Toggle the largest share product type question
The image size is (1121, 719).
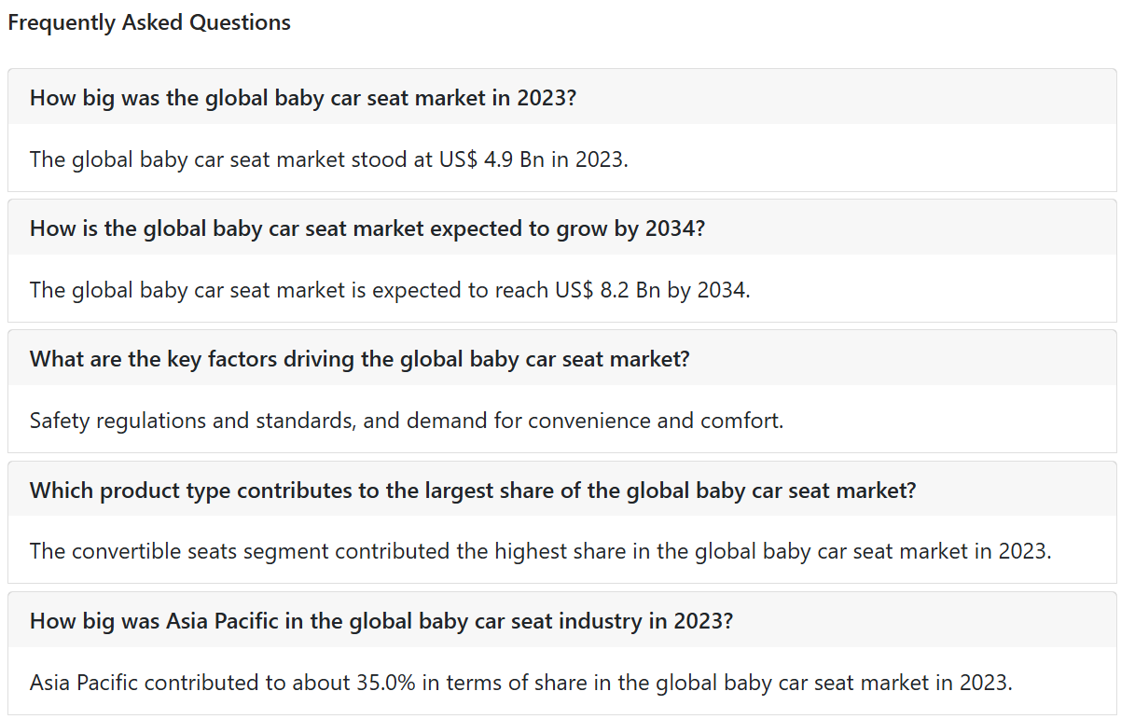click(562, 490)
